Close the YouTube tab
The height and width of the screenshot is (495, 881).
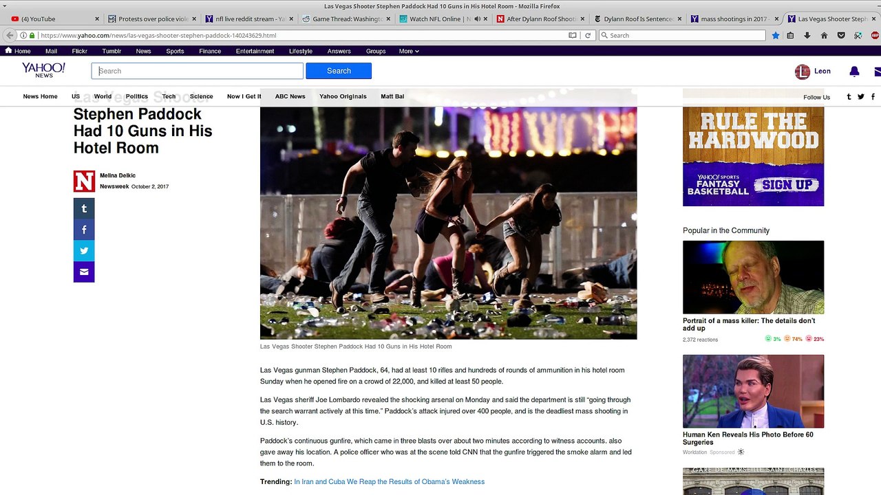(x=97, y=19)
